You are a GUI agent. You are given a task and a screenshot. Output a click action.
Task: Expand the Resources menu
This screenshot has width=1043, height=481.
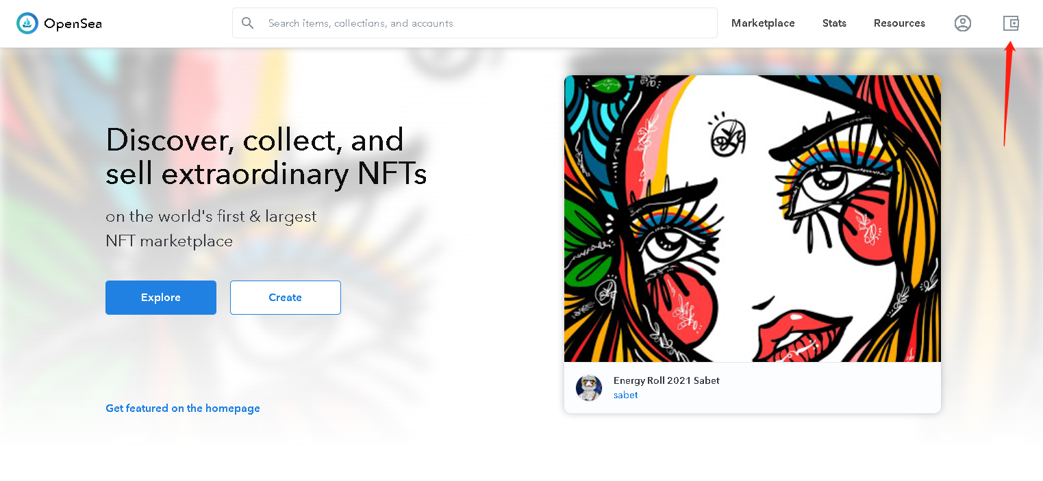(x=899, y=23)
